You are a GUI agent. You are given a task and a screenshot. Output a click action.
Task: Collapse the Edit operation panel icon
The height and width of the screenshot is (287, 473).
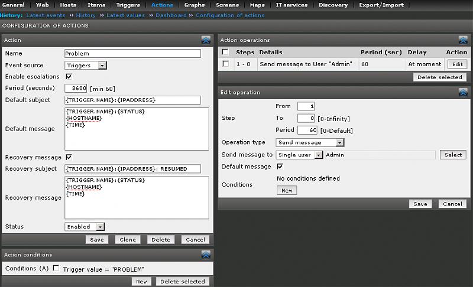(462, 92)
